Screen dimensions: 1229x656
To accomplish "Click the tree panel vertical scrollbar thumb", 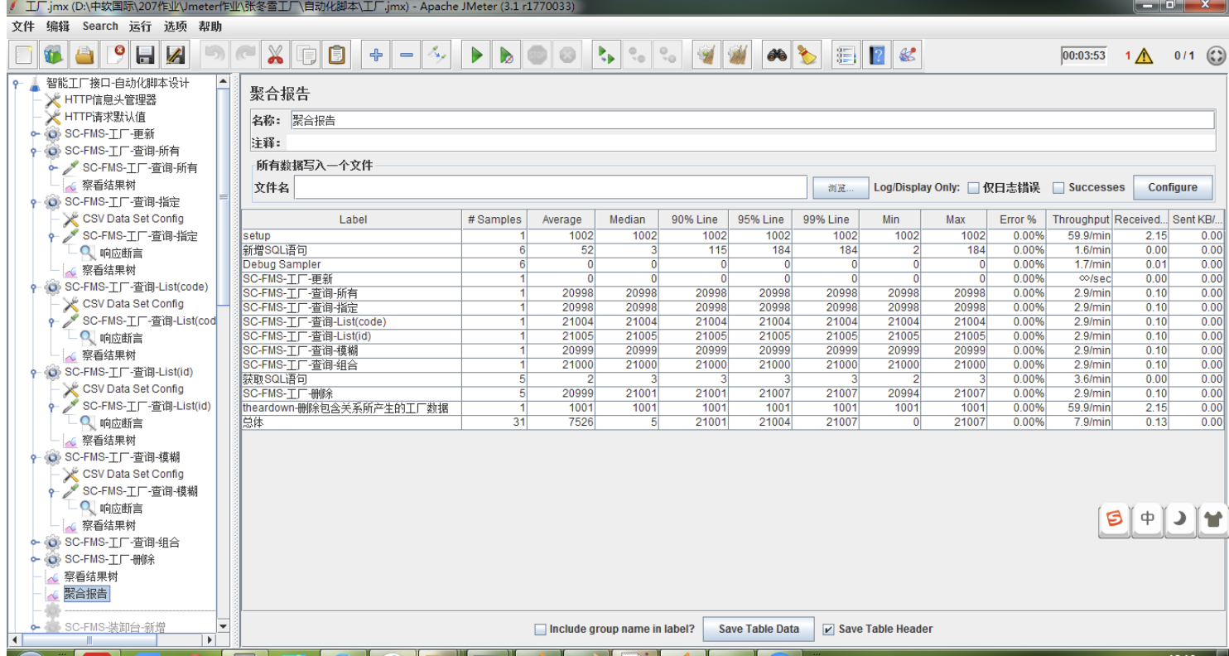I will pos(223,196).
